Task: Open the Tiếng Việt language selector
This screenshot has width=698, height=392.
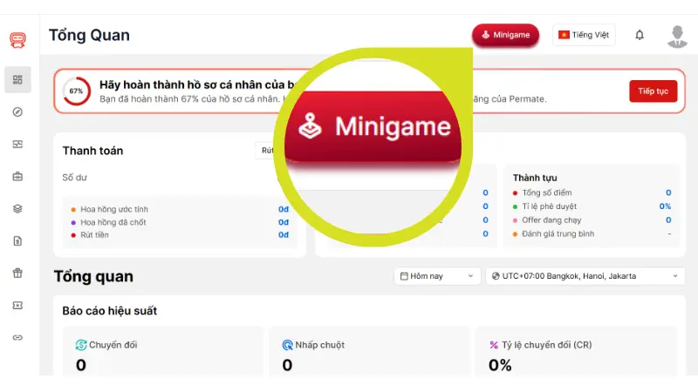Action: click(585, 35)
